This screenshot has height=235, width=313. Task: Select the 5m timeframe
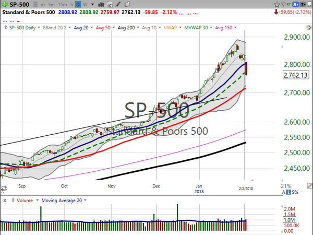tap(52, 4)
